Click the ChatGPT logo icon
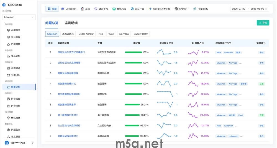 (x=176, y=9)
